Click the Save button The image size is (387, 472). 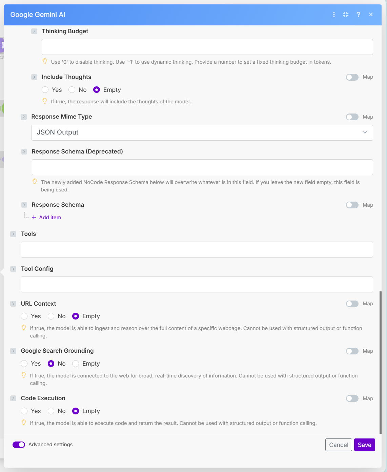pyautogui.click(x=364, y=445)
